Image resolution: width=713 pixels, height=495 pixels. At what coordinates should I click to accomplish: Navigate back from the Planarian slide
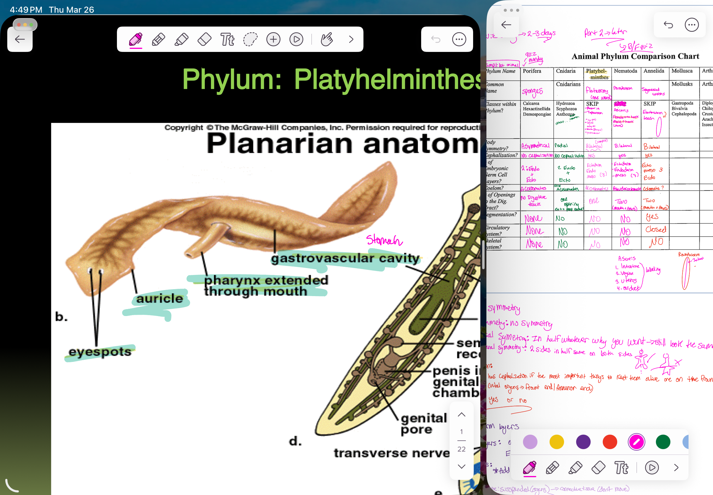coord(20,40)
